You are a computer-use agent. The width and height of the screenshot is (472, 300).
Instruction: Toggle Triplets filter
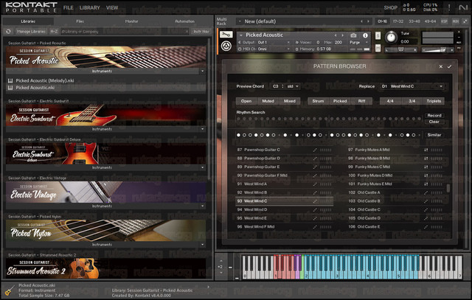pyautogui.click(x=434, y=101)
